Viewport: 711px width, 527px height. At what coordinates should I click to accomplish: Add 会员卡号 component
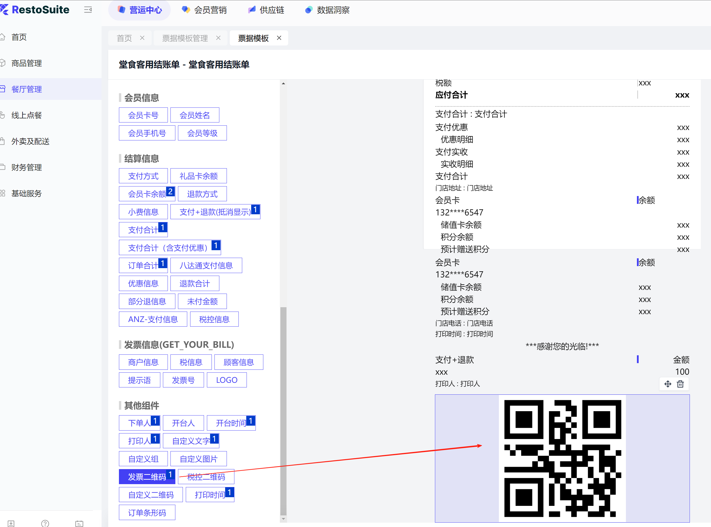coord(143,115)
